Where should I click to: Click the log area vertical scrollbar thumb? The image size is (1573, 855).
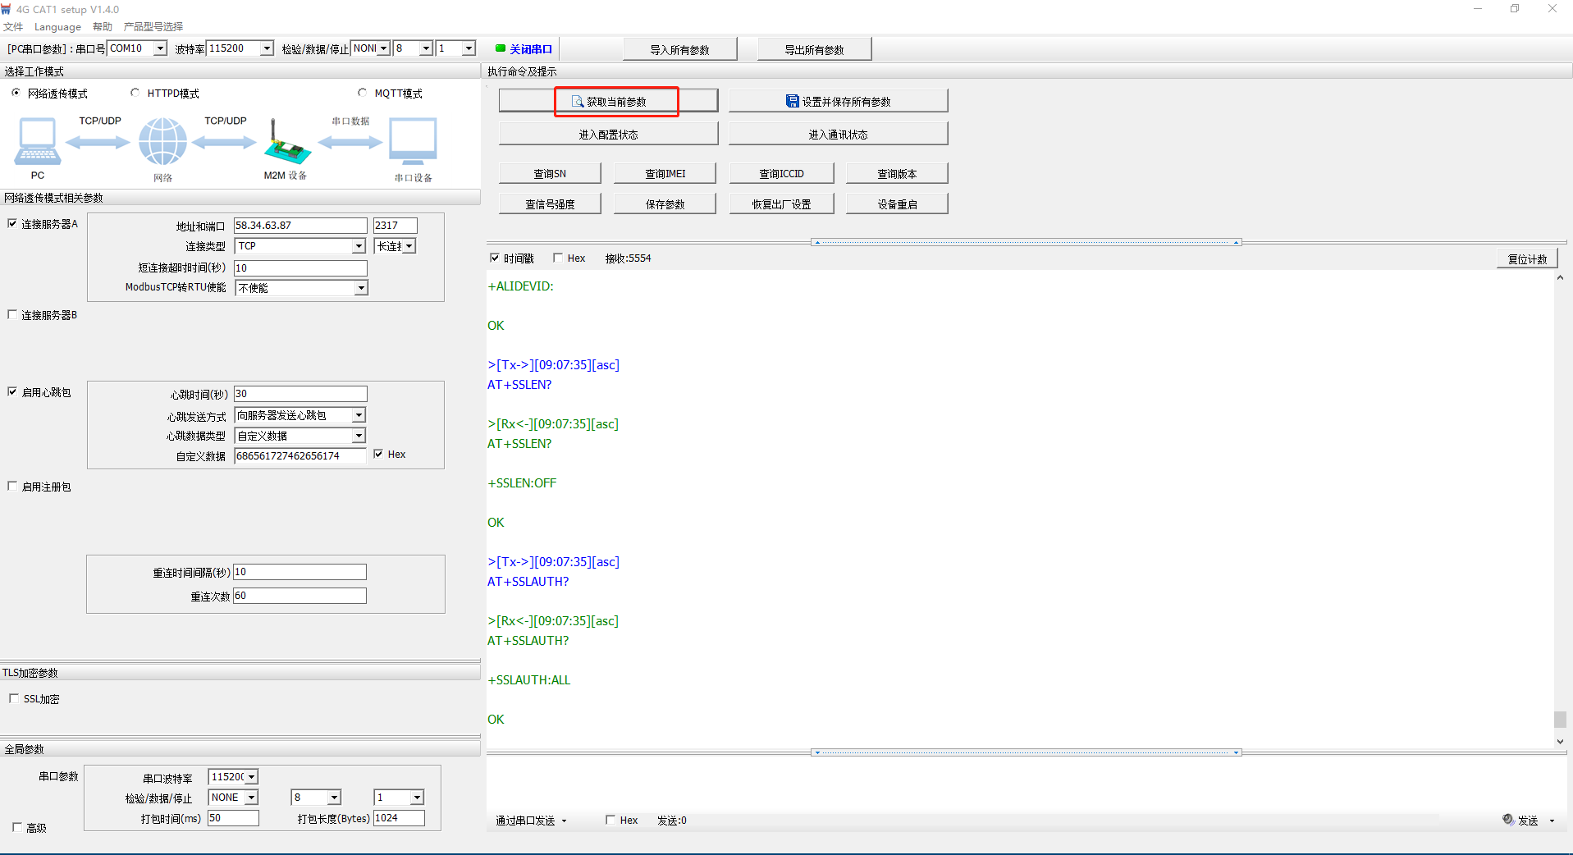[x=1560, y=719]
